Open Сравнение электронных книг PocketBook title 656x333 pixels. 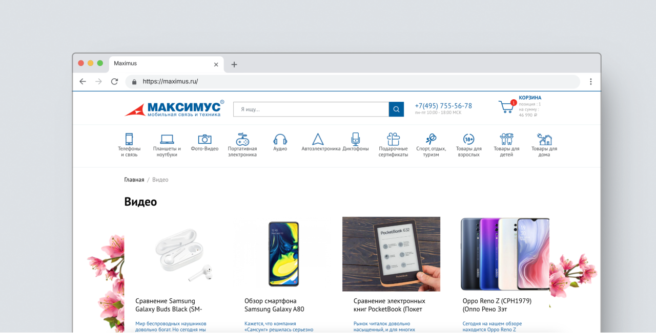(389, 305)
